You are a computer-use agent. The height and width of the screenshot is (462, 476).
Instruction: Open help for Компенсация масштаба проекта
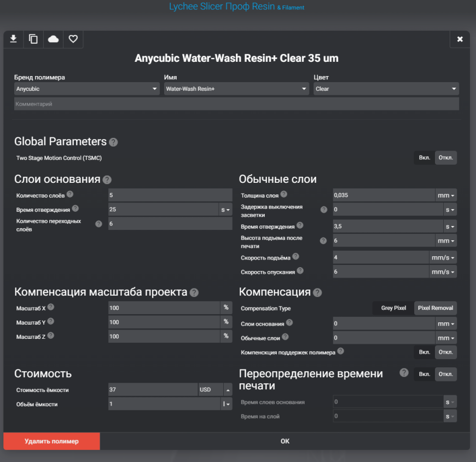pos(194,292)
